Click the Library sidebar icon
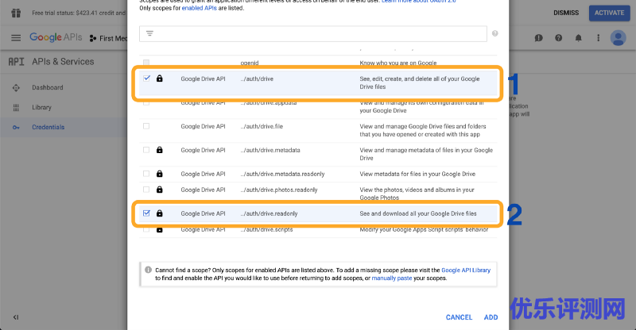Screen dimensions: 636x330 tap(16, 107)
